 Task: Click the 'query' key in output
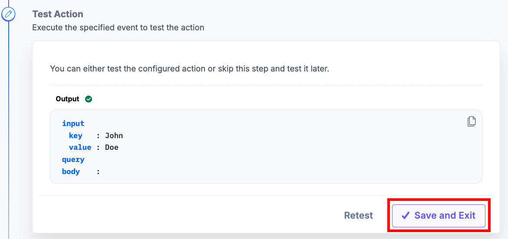tap(73, 159)
